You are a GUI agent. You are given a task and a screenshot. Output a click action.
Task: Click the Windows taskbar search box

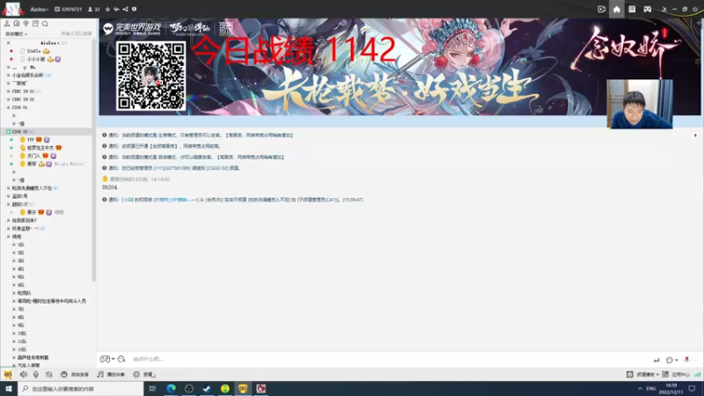point(81,388)
